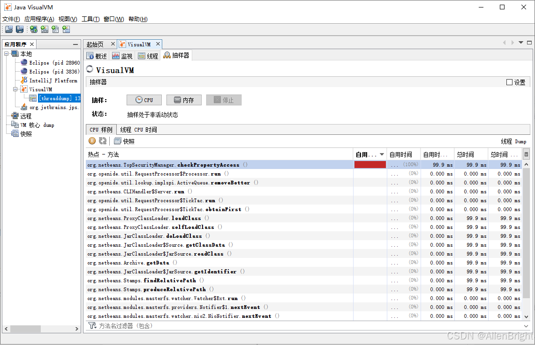Click the table's scroll-up arrow
The image size is (535, 345).
pos(526,164)
